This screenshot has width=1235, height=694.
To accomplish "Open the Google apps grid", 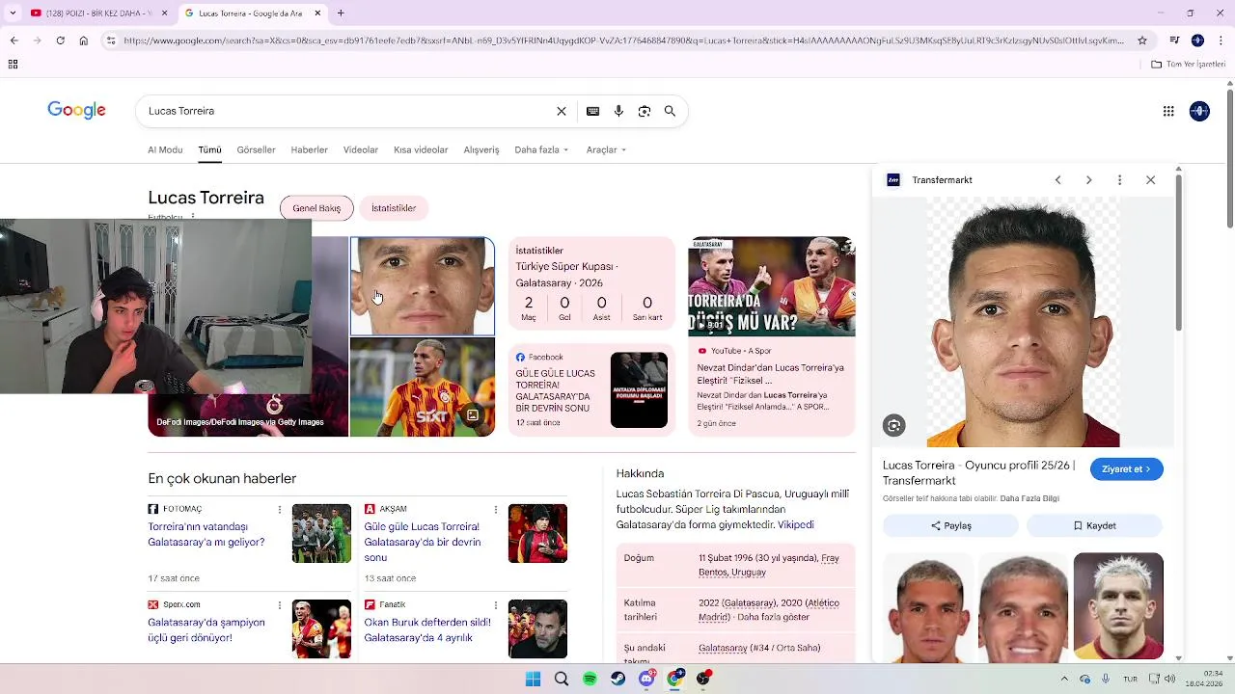I will [1168, 111].
